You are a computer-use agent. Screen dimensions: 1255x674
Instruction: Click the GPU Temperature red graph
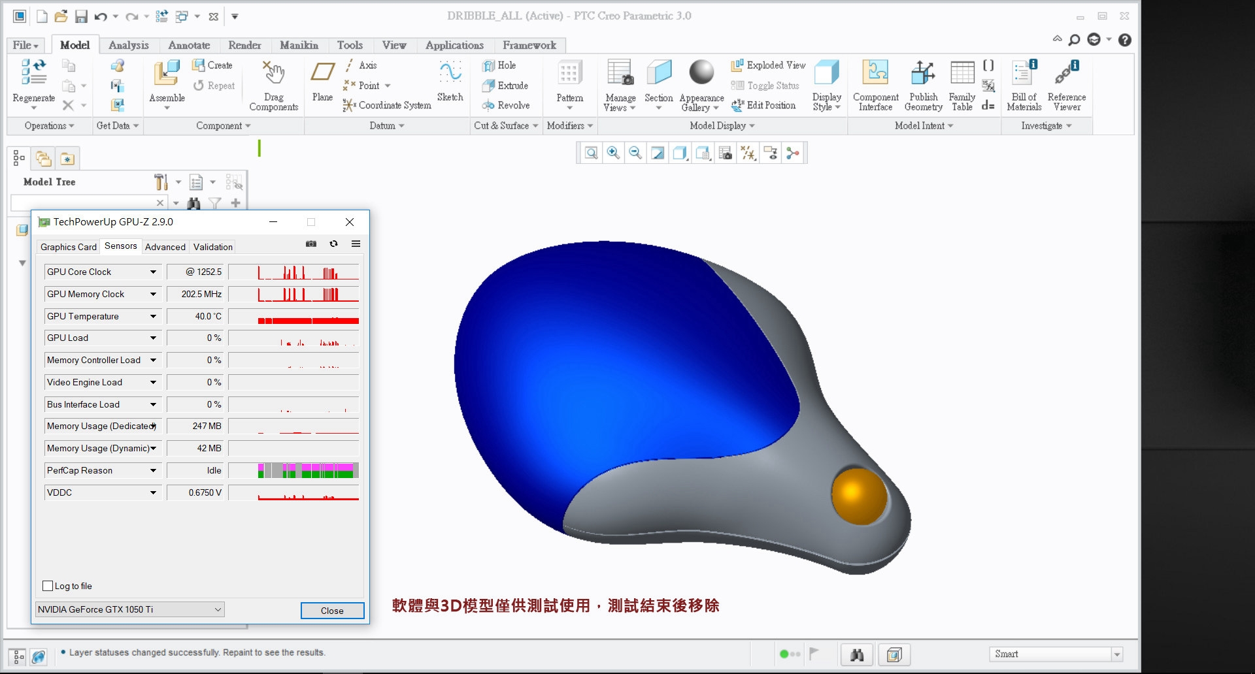293,316
